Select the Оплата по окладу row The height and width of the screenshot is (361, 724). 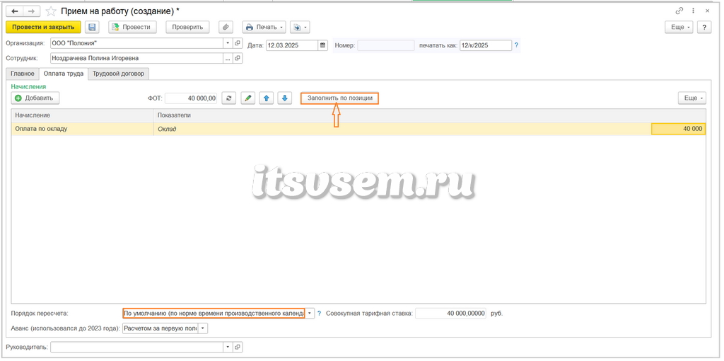coord(358,129)
